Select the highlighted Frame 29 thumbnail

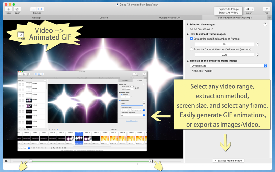pos(79,138)
